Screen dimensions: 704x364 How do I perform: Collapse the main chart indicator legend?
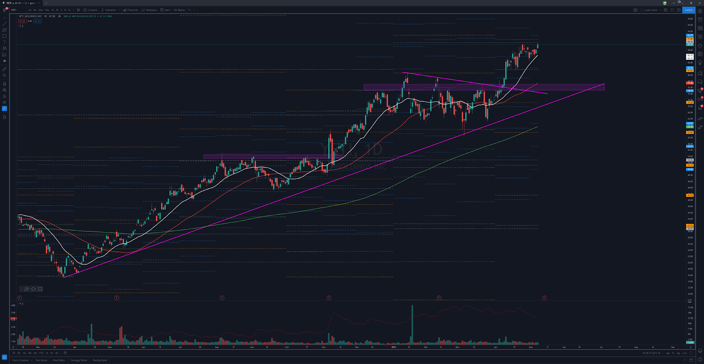(20, 26)
